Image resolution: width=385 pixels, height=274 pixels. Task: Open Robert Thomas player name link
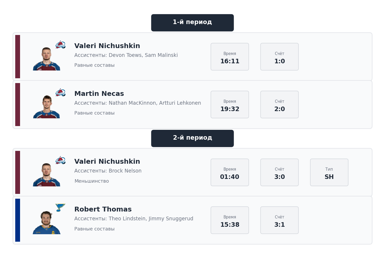103,209
